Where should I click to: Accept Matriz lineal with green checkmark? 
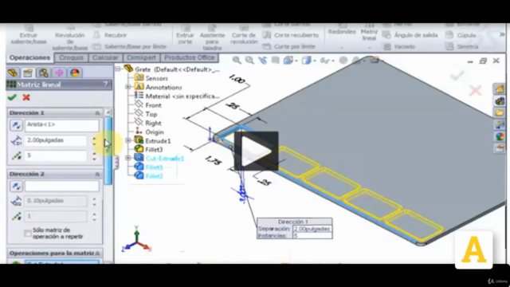[12, 97]
